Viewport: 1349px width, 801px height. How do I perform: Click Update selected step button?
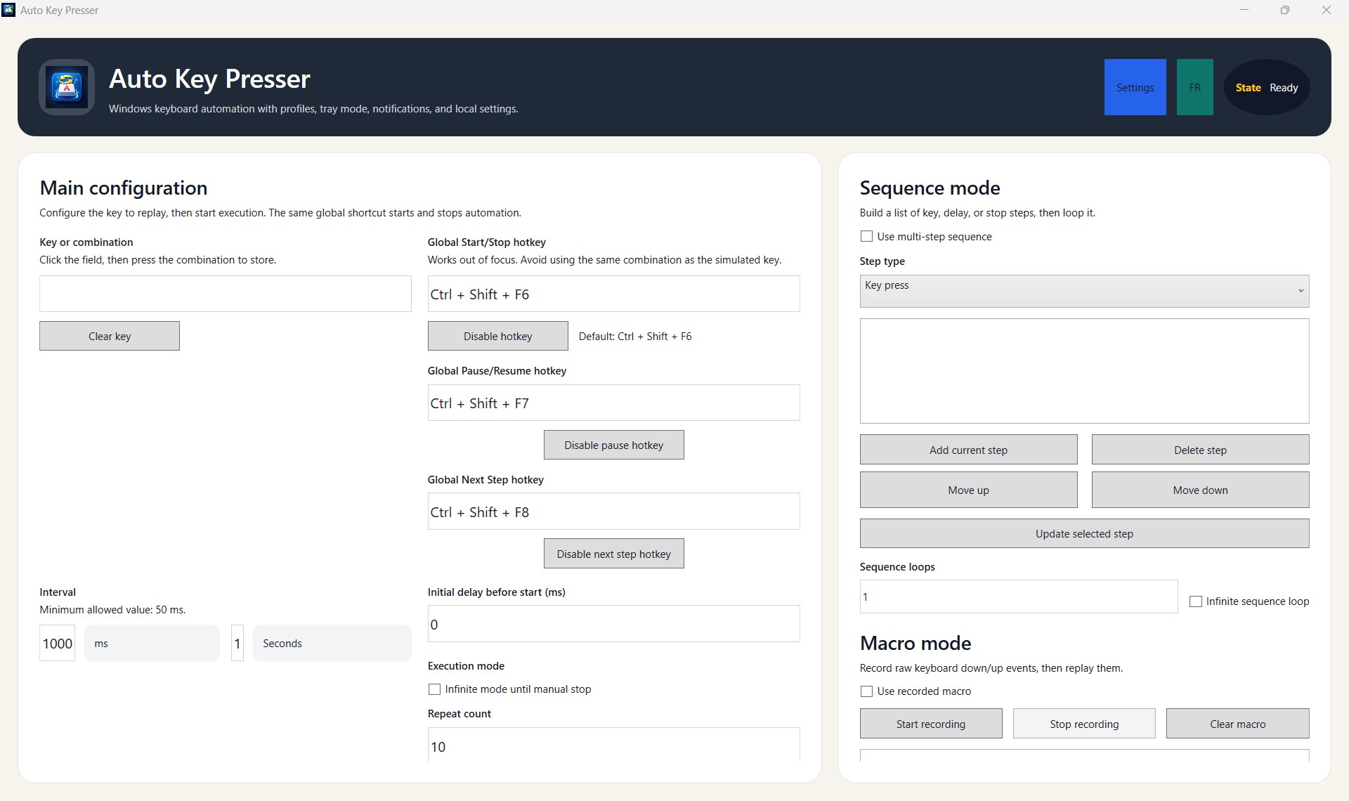coord(1084,533)
